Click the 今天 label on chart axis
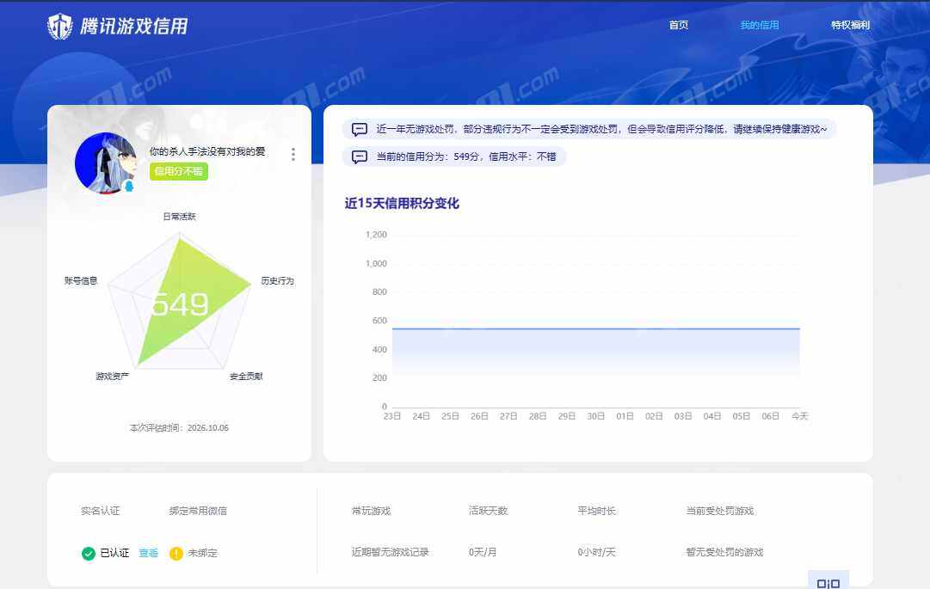This screenshot has width=930, height=589. [x=799, y=416]
